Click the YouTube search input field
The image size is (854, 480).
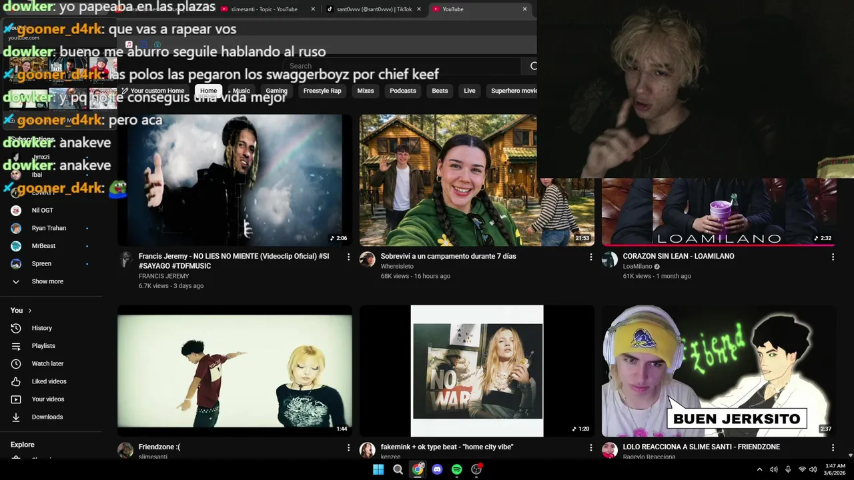point(404,66)
